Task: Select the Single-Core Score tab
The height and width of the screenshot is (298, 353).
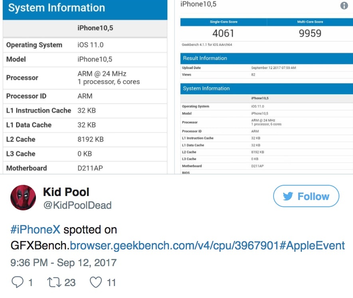Action: (224, 22)
